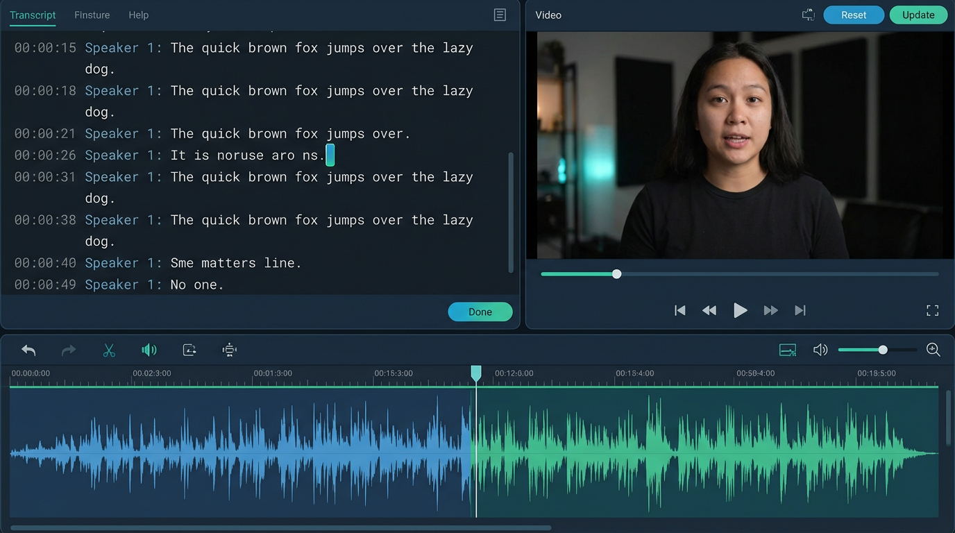The width and height of the screenshot is (955, 533).
Task: Mute the timeline audio
Action: click(x=820, y=350)
